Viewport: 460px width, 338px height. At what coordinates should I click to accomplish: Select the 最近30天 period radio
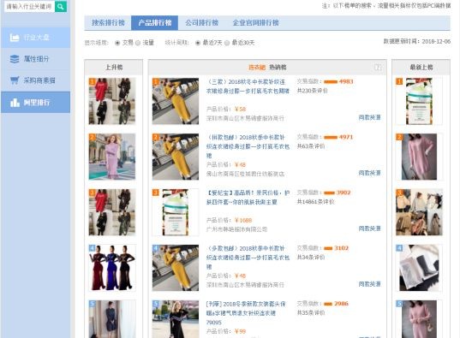(x=227, y=43)
